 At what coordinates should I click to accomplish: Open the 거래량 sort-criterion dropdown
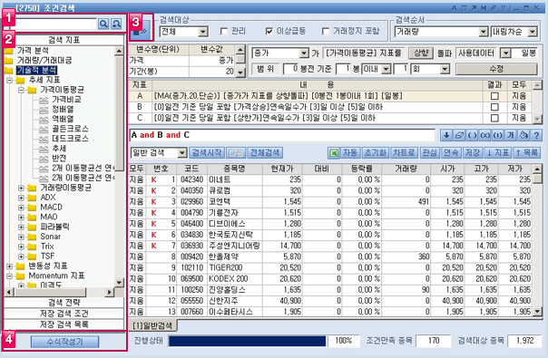483,32
